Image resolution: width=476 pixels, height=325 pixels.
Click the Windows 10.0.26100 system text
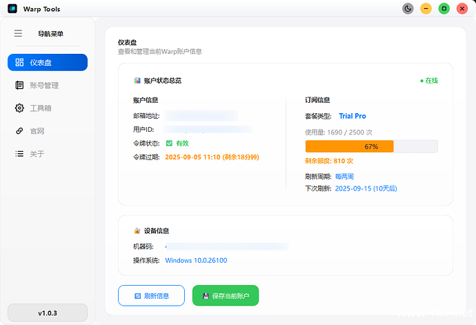(196, 260)
